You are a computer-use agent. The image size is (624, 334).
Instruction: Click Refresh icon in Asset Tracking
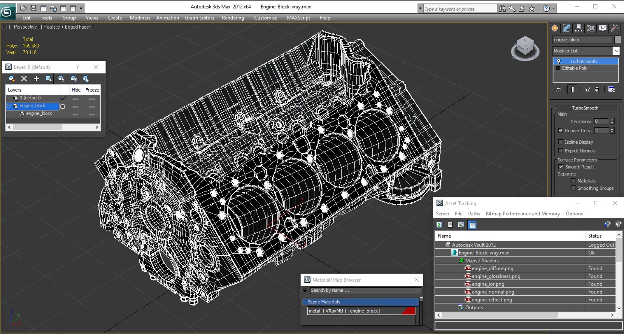coord(439,225)
